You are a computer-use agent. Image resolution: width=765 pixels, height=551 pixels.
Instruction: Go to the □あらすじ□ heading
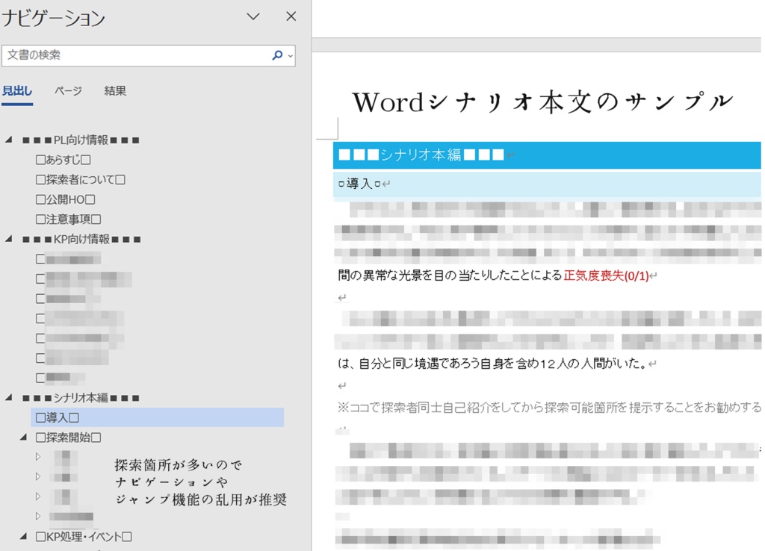(64, 160)
